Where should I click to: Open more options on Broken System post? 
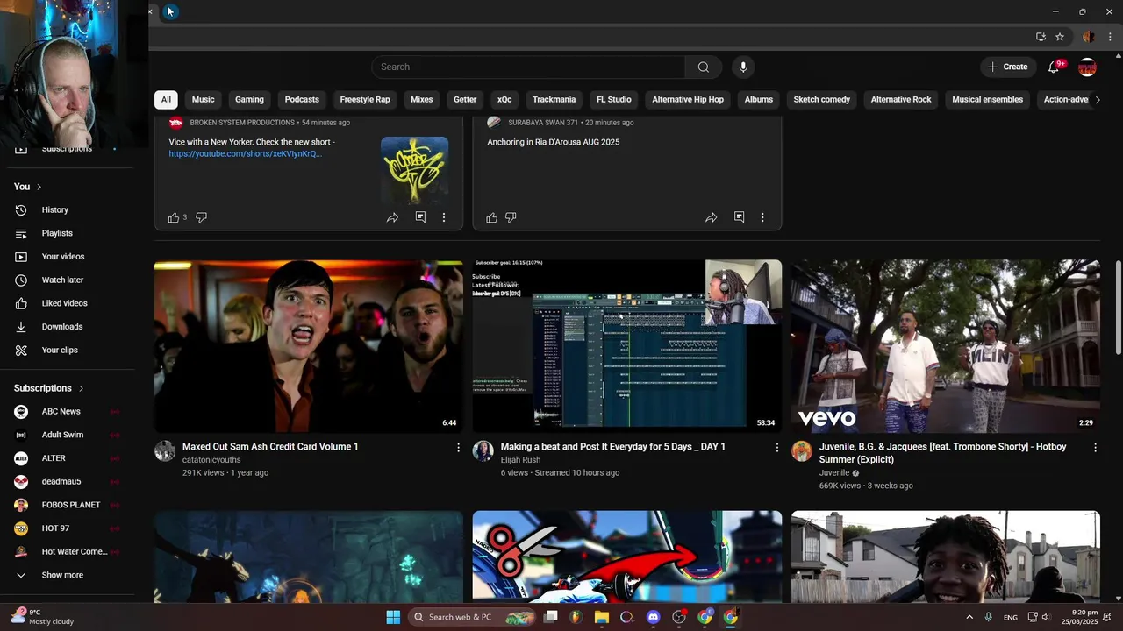click(x=444, y=217)
